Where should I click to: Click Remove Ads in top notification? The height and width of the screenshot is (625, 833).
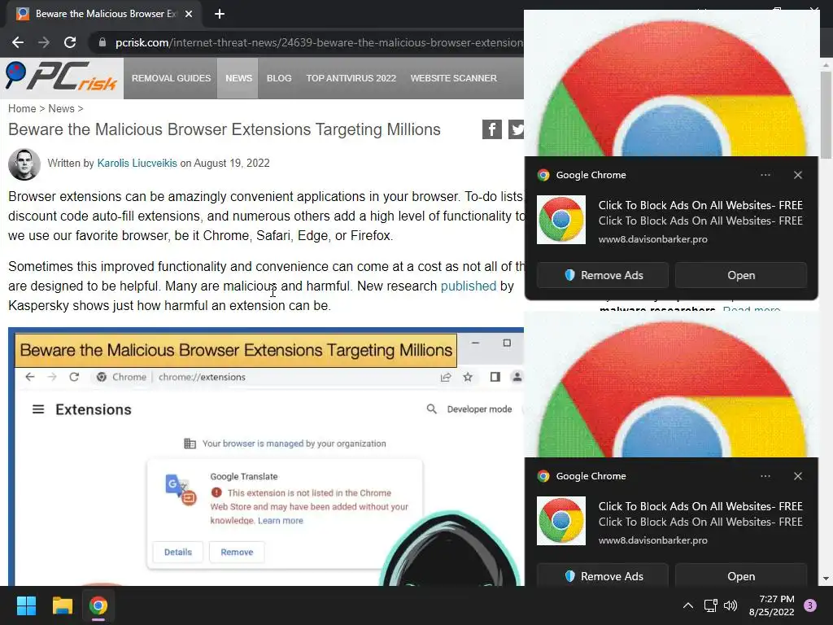coord(603,275)
